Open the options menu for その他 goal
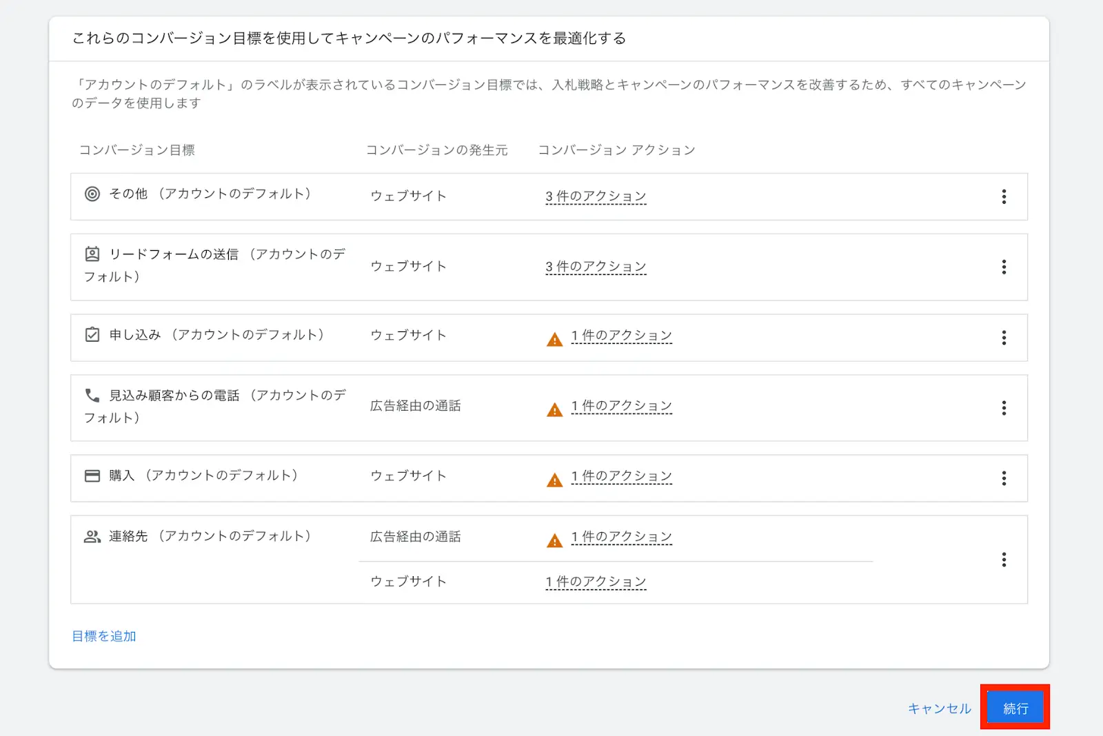1103x736 pixels. (x=1004, y=196)
